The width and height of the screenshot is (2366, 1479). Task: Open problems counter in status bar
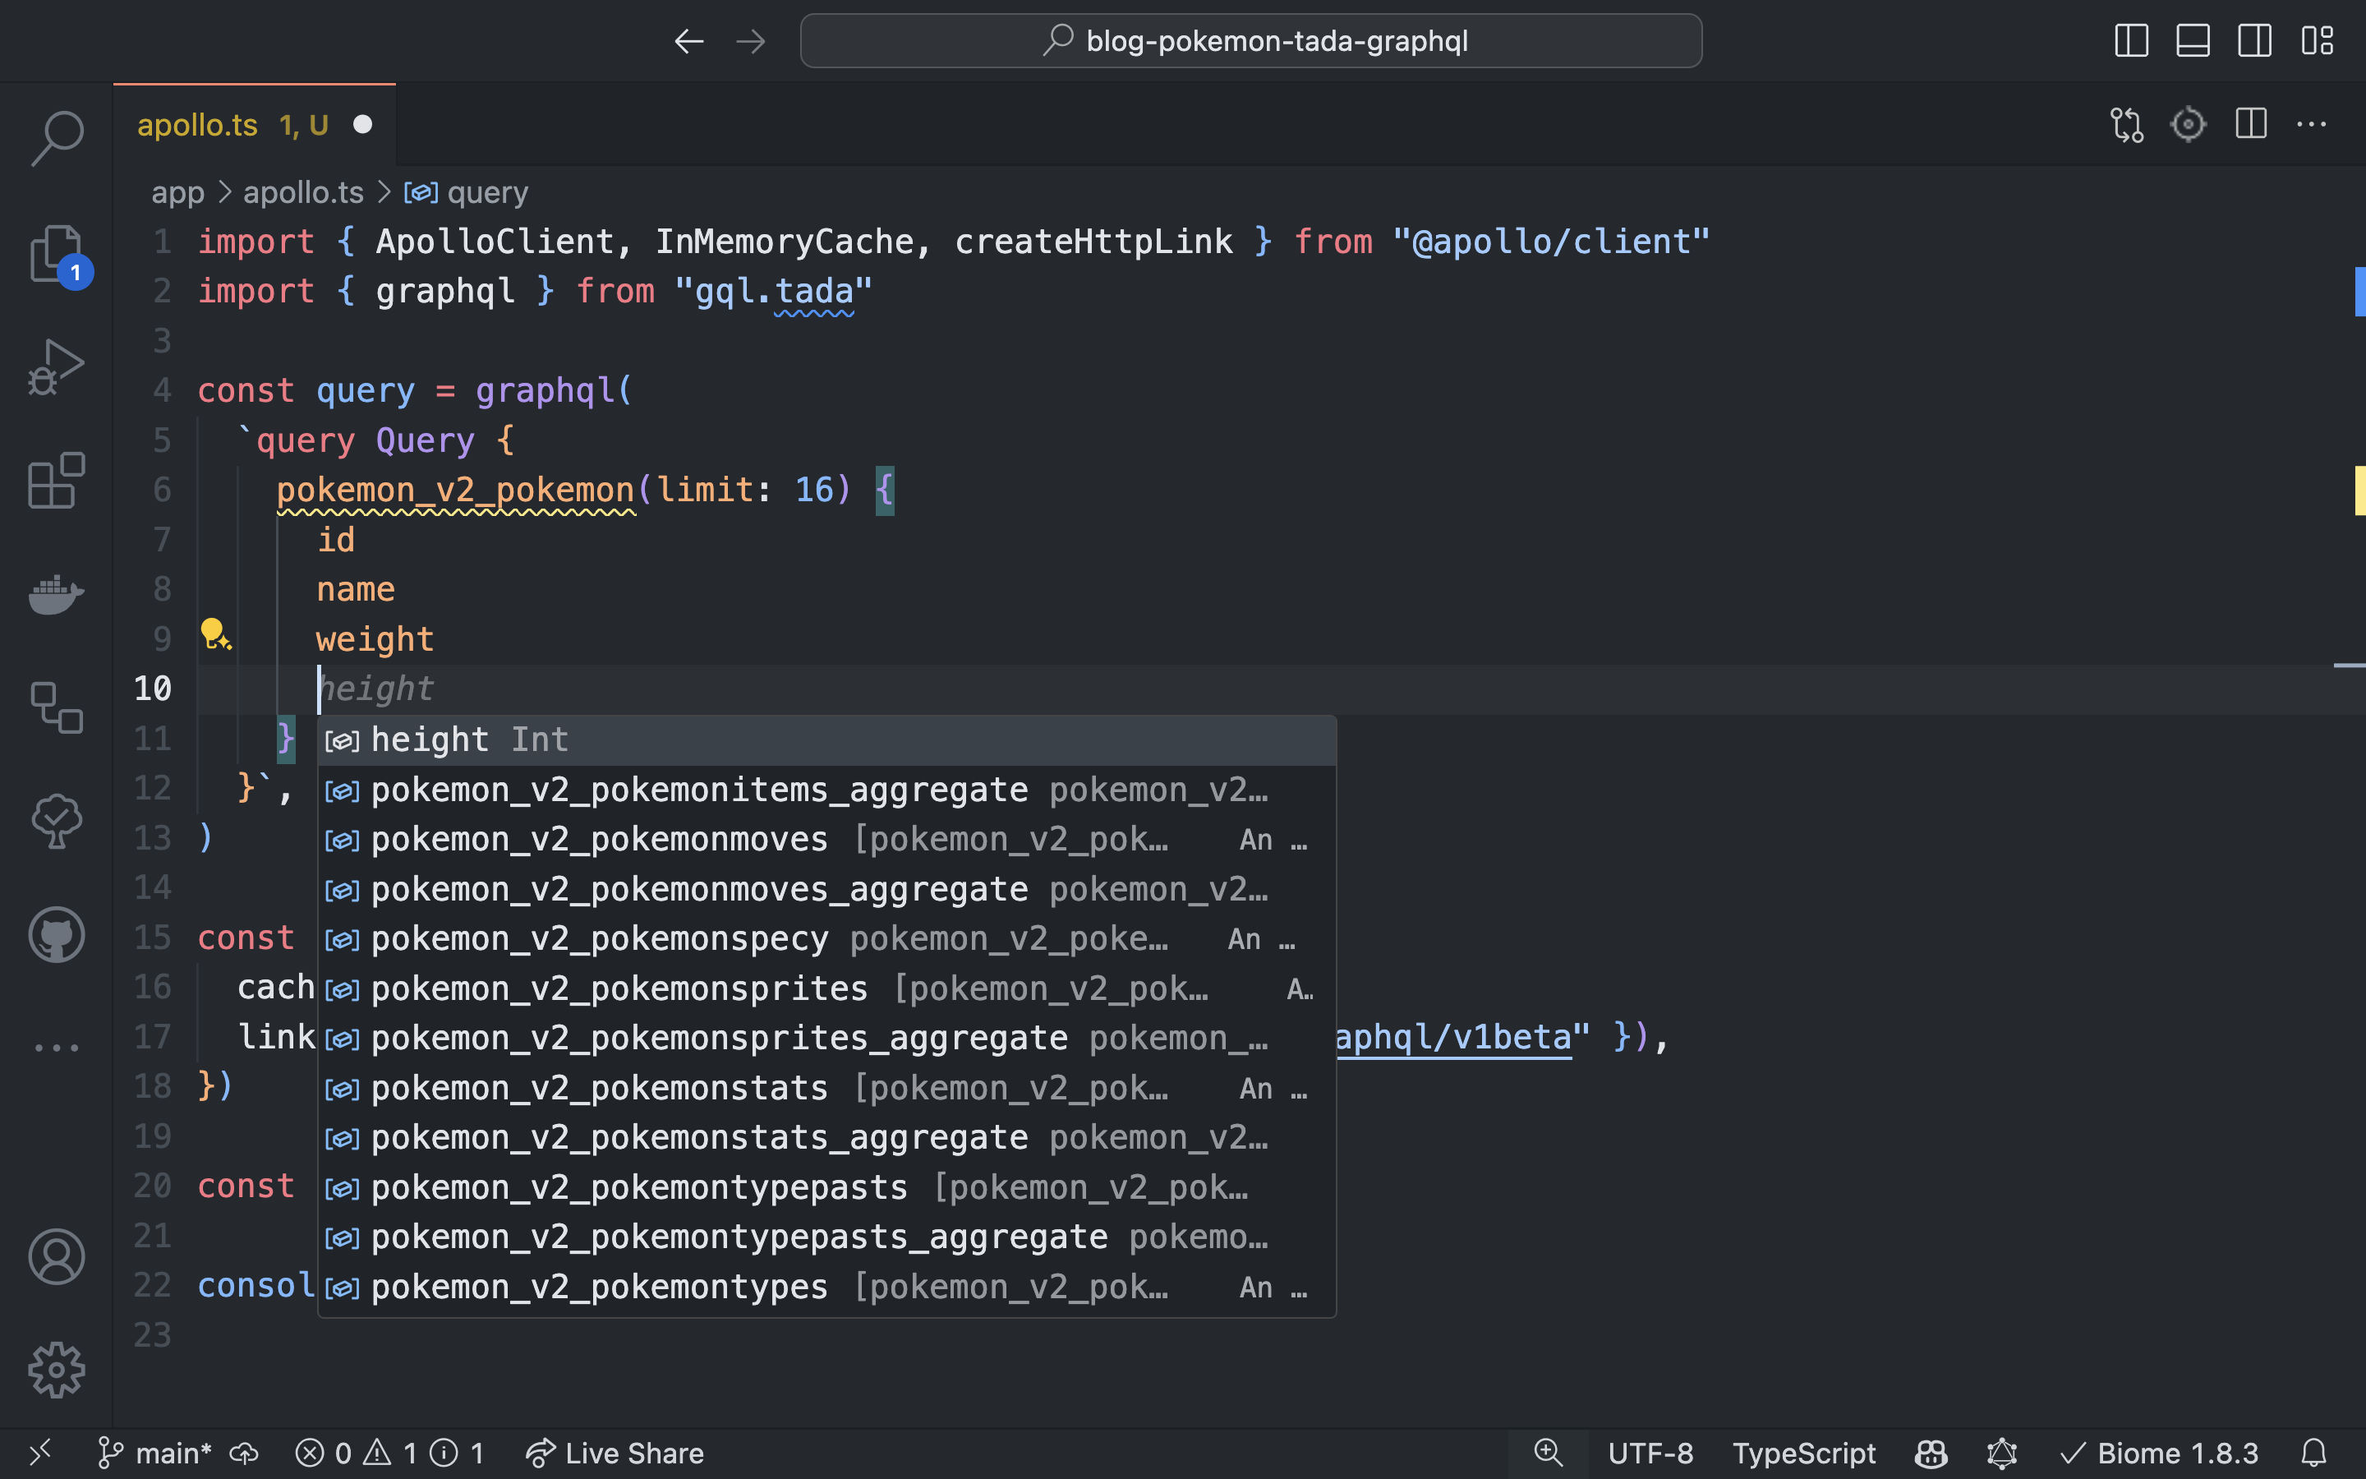click(x=389, y=1454)
